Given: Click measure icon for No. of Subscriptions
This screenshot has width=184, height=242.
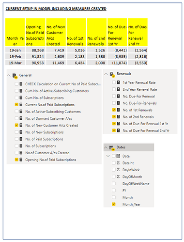Looking at the screenshot, I should point(21,145).
